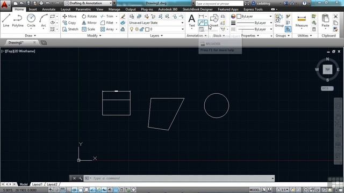This screenshot has height=193, width=344.
Task: Switch to the Annotate ribbon tab
Action: [49, 10]
